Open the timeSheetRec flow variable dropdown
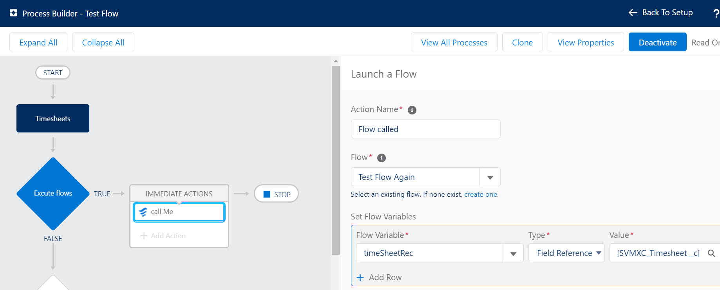This screenshot has height=290, width=720. pyautogui.click(x=513, y=253)
